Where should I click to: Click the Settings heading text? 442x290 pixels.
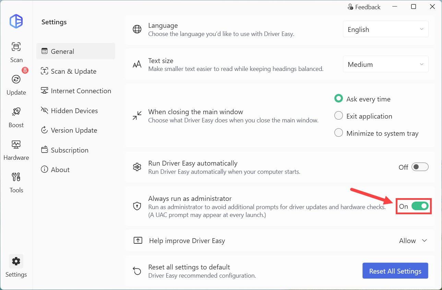(54, 22)
